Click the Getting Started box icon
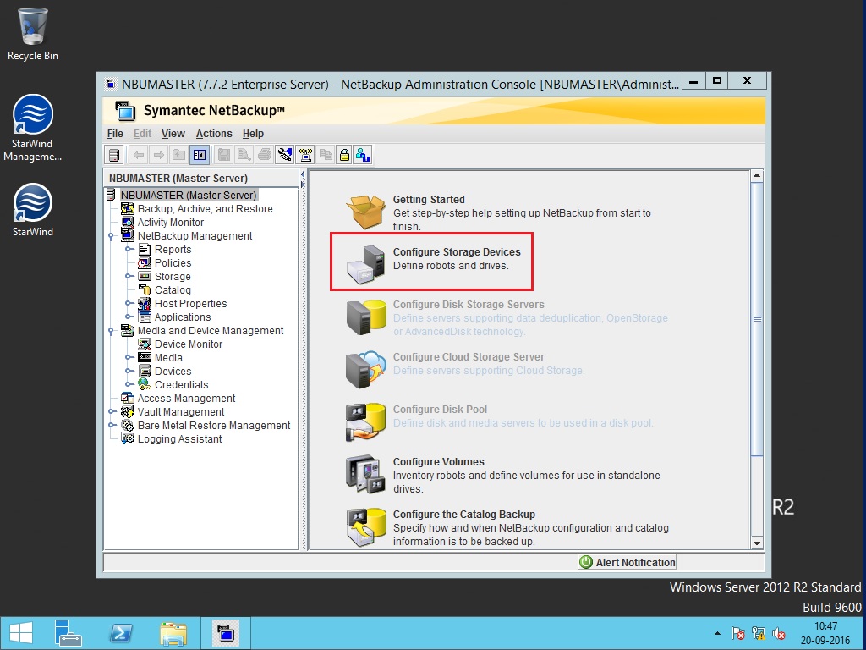This screenshot has height=650, width=866. pos(365,211)
